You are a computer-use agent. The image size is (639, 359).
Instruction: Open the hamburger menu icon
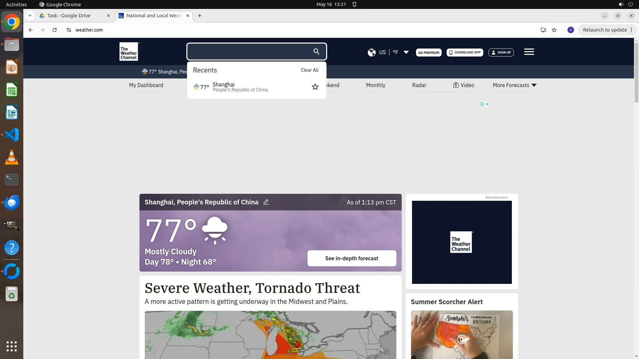529,52
